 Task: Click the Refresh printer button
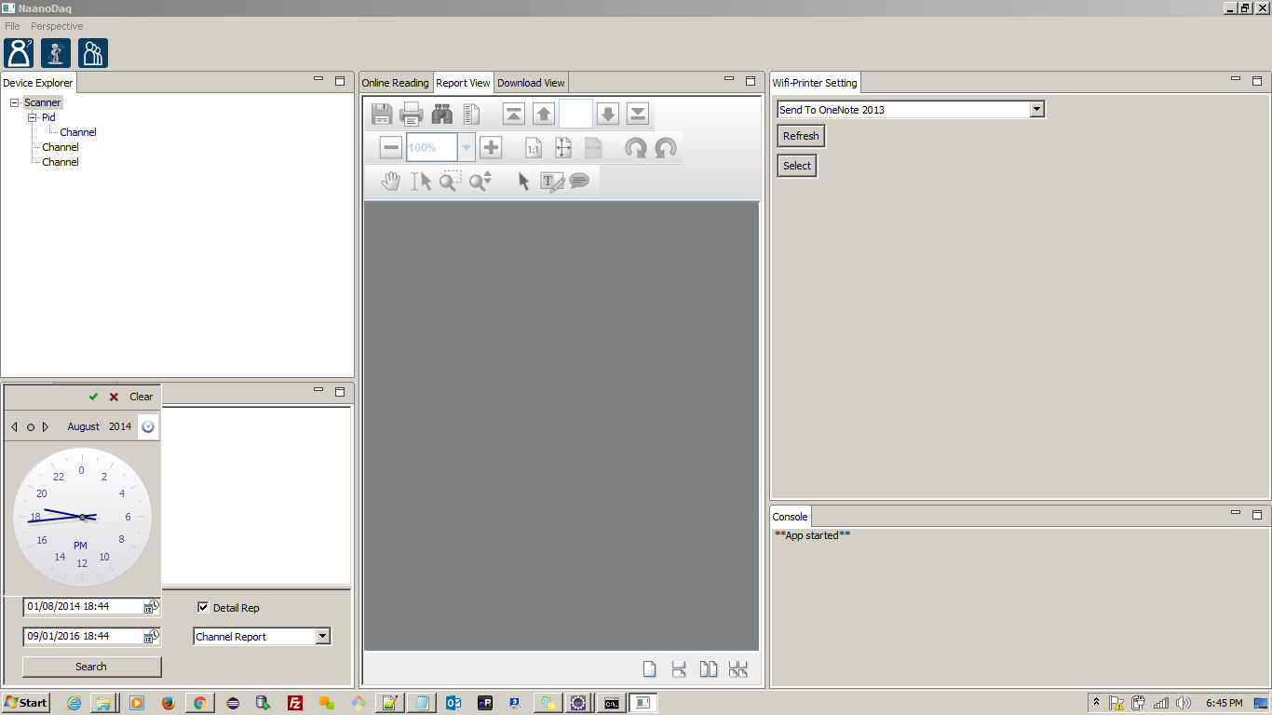pyautogui.click(x=801, y=136)
